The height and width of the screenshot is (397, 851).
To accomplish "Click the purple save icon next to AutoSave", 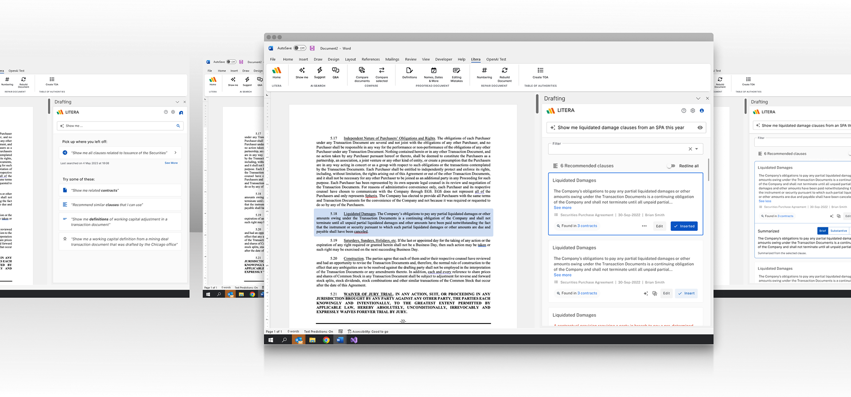I will tap(312, 48).
